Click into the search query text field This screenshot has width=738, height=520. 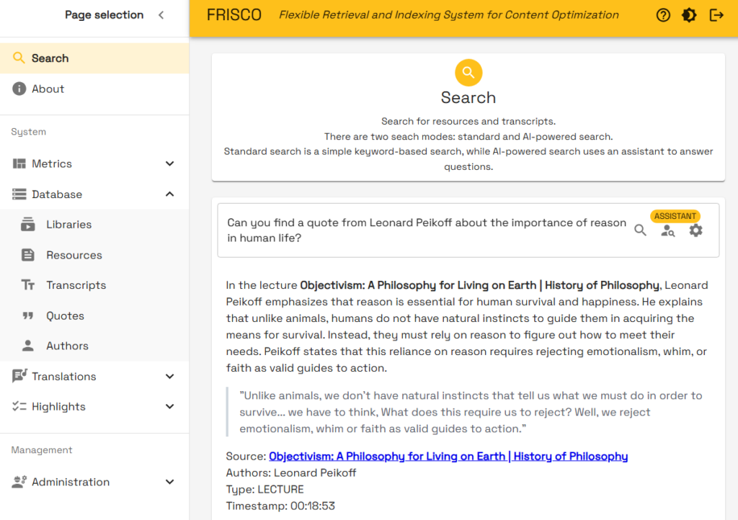[425, 230]
